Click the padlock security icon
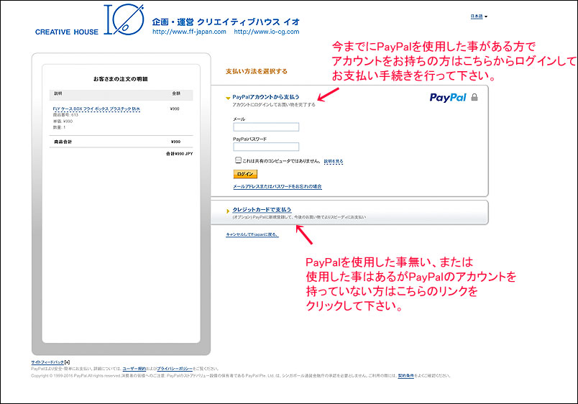Screen dimensions: 578x404 point(474,97)
